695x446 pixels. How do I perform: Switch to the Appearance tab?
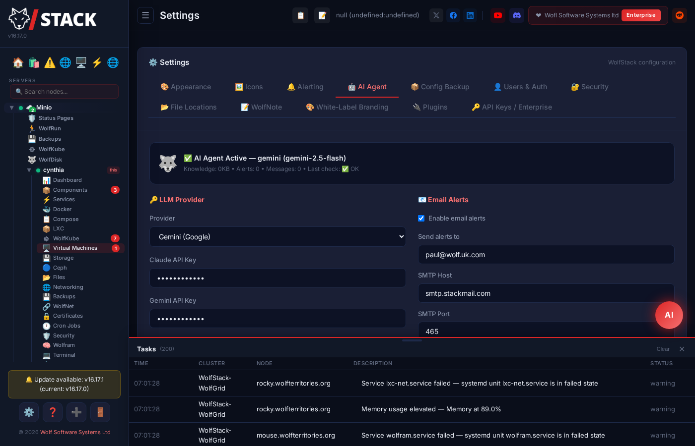pyautogui.click(x=186, y=87)
